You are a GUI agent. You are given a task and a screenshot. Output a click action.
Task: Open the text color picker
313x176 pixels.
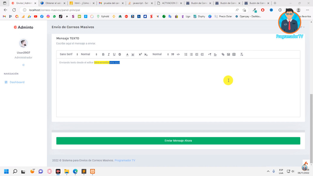point(127,54)
